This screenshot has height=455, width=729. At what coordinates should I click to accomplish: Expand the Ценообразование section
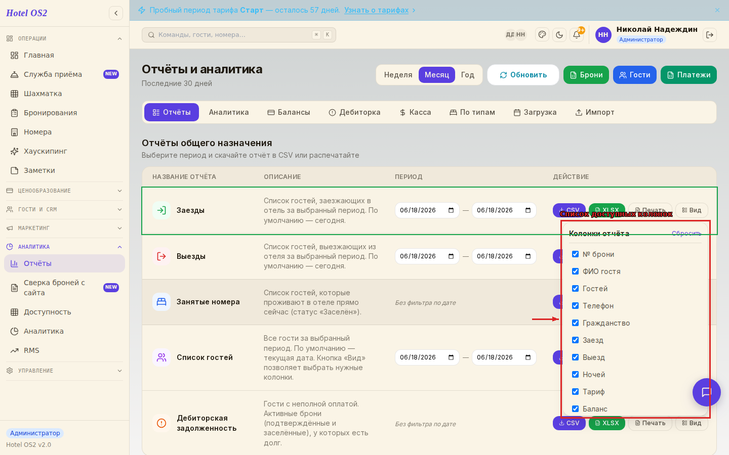point(64,191)
